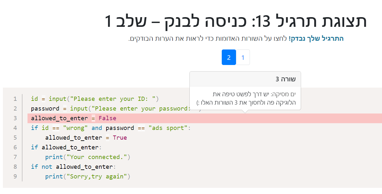Click the id input code line
382x194 pixels.
95,99
